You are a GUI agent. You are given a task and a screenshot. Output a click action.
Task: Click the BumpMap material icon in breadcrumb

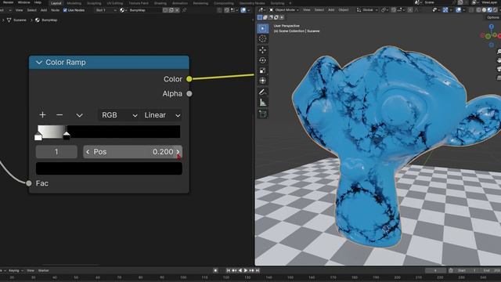tap(38, 20)
